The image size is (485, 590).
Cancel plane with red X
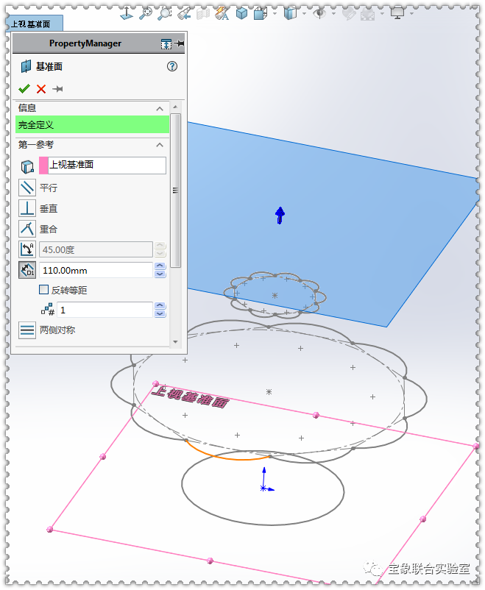[41, 89]
